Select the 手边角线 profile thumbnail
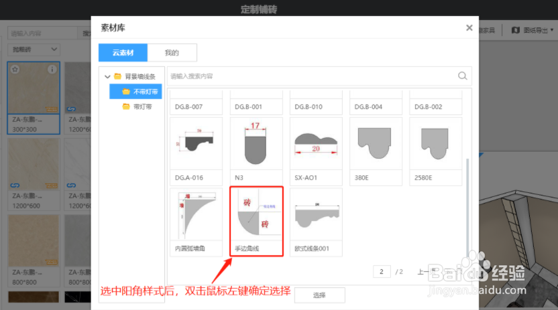 256,214
